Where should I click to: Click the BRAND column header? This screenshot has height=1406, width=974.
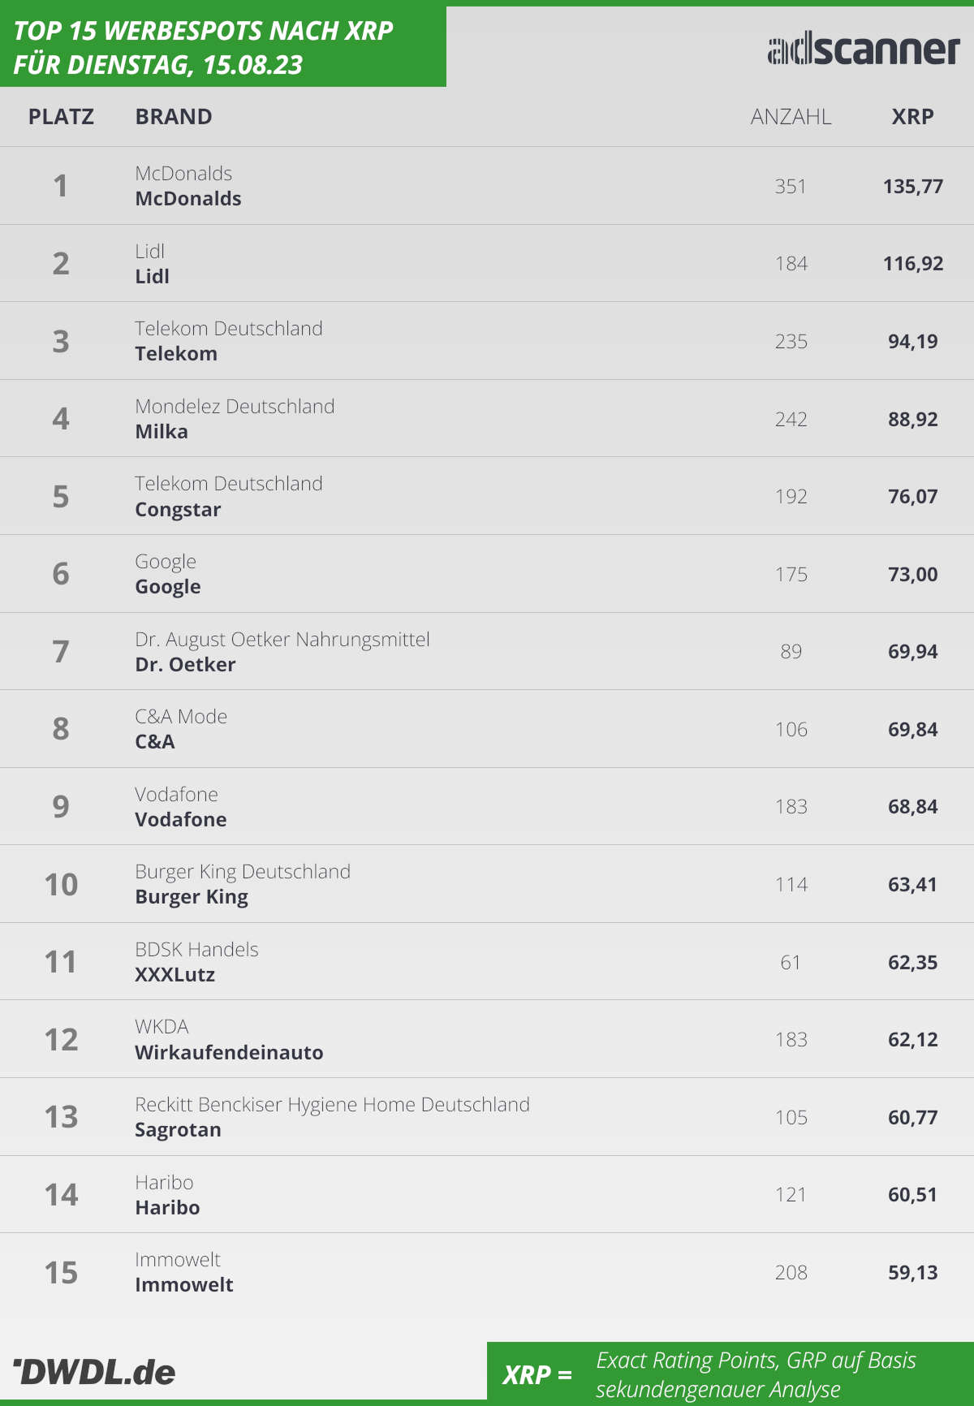(174, 117)
